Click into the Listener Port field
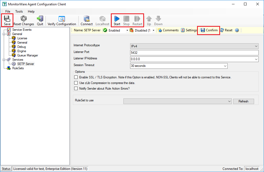The image size is (264, 172). click(194, 53)
